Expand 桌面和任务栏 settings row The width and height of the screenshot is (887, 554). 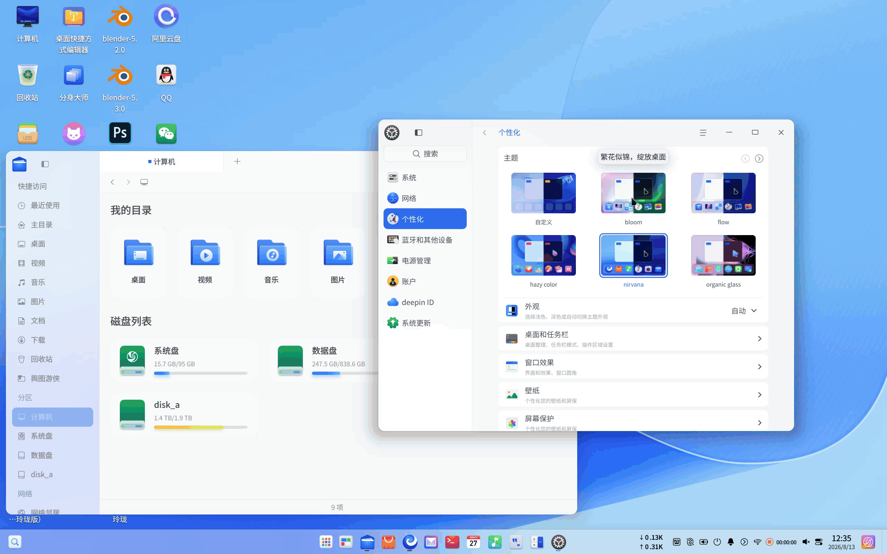coord(633,339)
